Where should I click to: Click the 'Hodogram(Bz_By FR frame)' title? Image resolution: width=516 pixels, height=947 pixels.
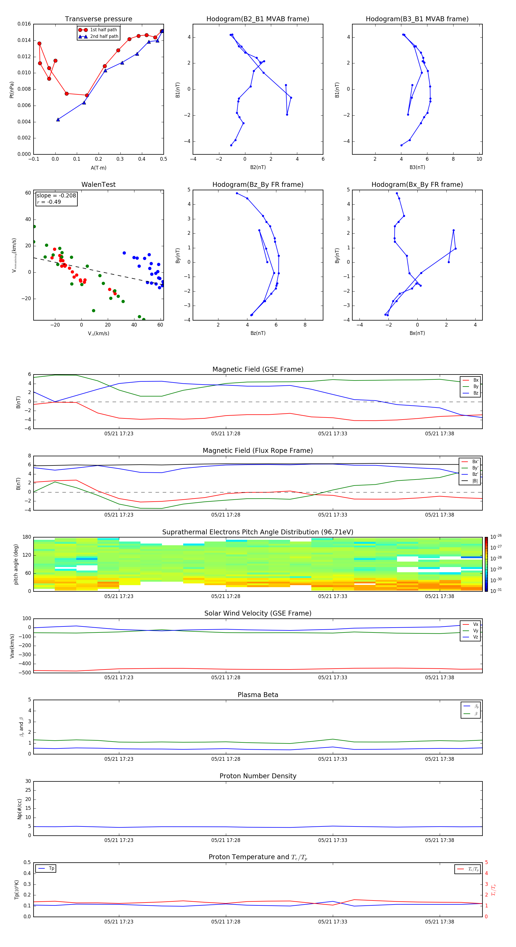(x=258, y=185)
